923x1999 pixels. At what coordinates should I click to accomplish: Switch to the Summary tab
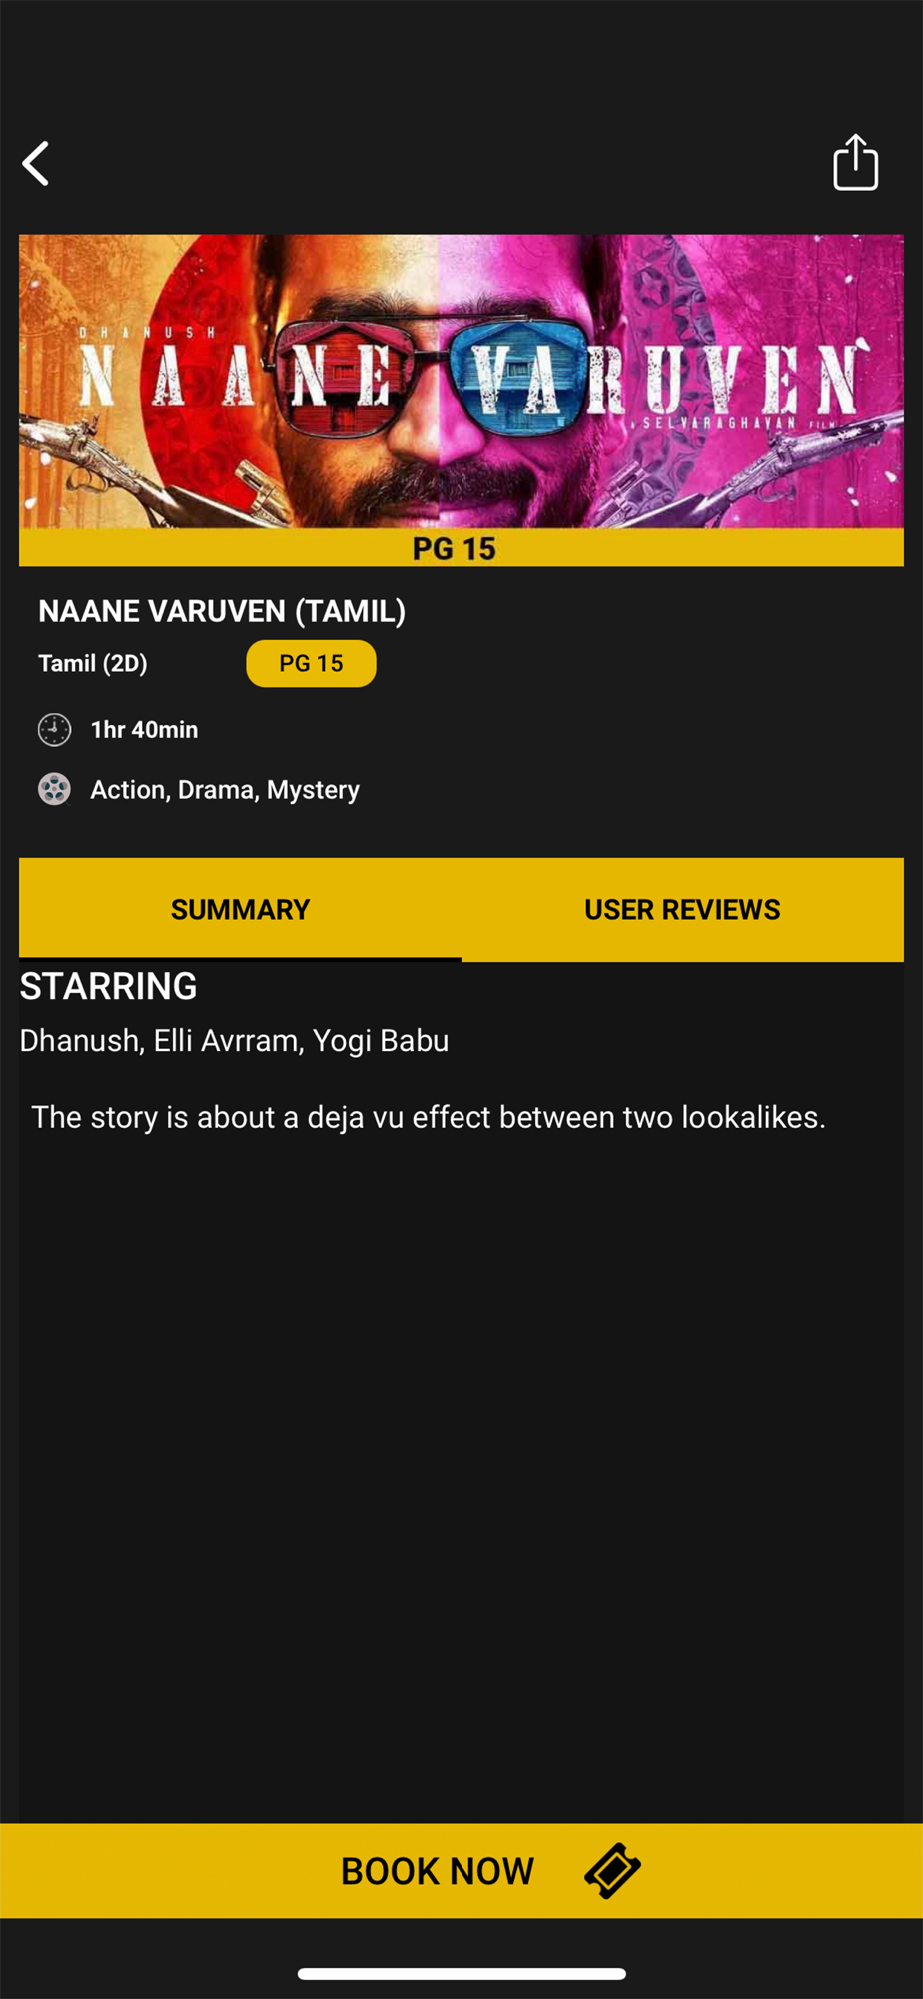point(240,909)
